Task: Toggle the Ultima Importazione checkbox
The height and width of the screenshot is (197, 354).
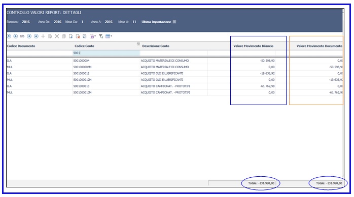Action: pos(174,22)
